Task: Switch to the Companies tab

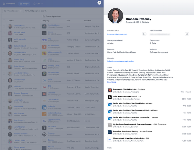Action: click(9, 4)
